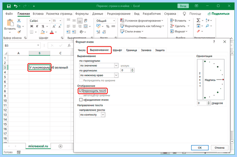Switch to the Данные ribbon tab

tap(98, 13)
